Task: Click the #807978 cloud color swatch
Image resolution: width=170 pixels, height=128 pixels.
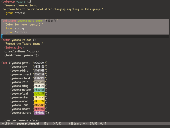Action: click(40, 78)
